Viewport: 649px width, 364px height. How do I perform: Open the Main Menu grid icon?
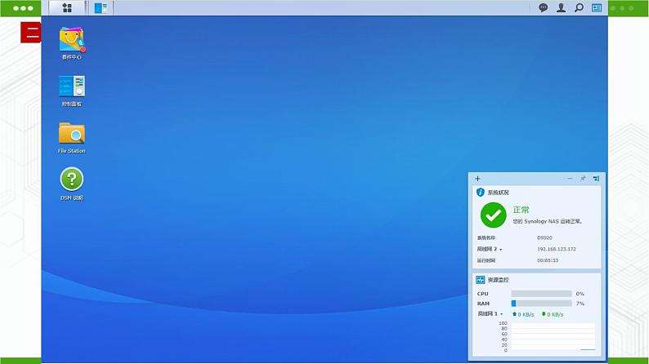pyautogui.click(x=67, y=8)
